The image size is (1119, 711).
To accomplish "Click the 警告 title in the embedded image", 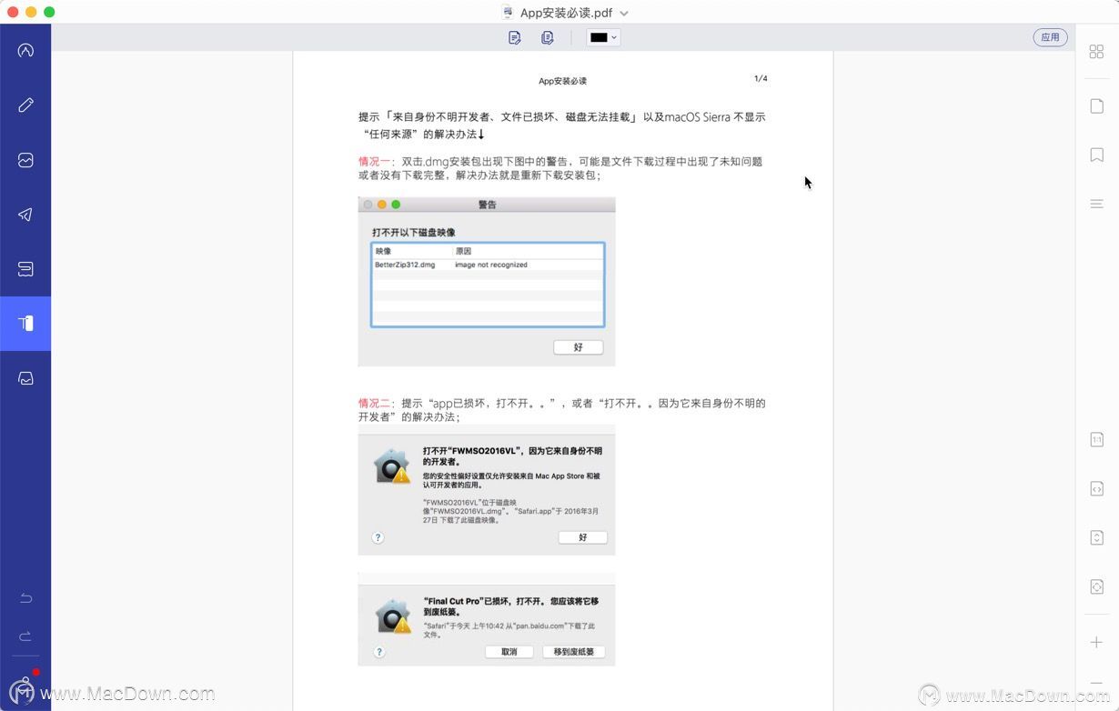I will (x=487, y=205).
